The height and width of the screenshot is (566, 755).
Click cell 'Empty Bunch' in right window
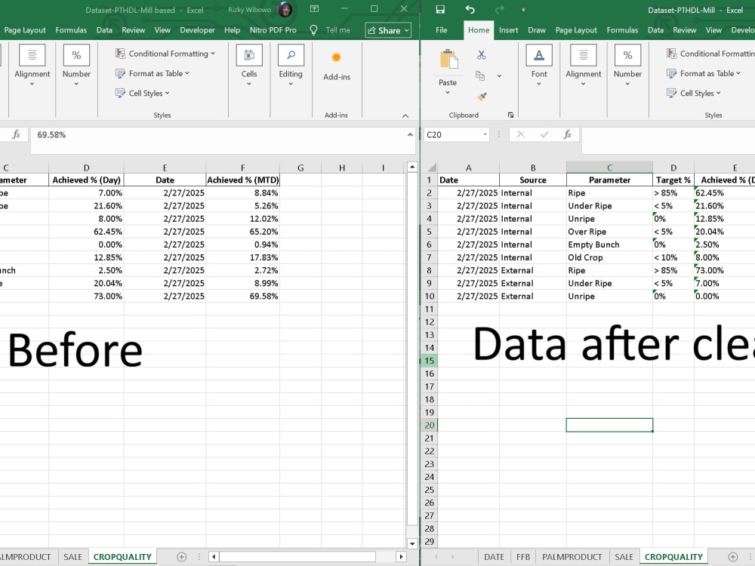[609, 245]
